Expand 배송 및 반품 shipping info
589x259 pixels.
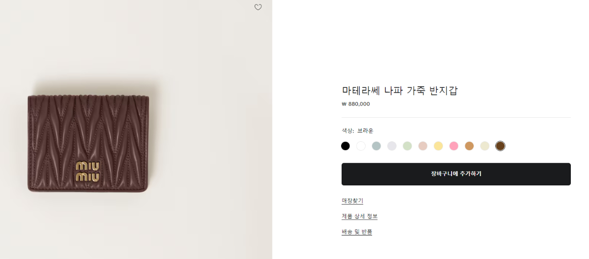tap(357, 232)
